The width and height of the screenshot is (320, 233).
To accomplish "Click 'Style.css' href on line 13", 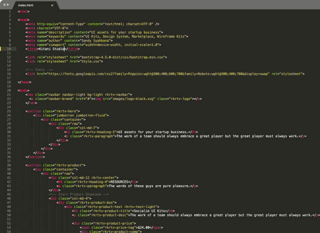I will pos(90,61).
